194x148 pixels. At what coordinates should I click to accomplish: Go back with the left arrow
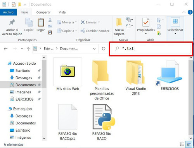[x=5, y=49]
